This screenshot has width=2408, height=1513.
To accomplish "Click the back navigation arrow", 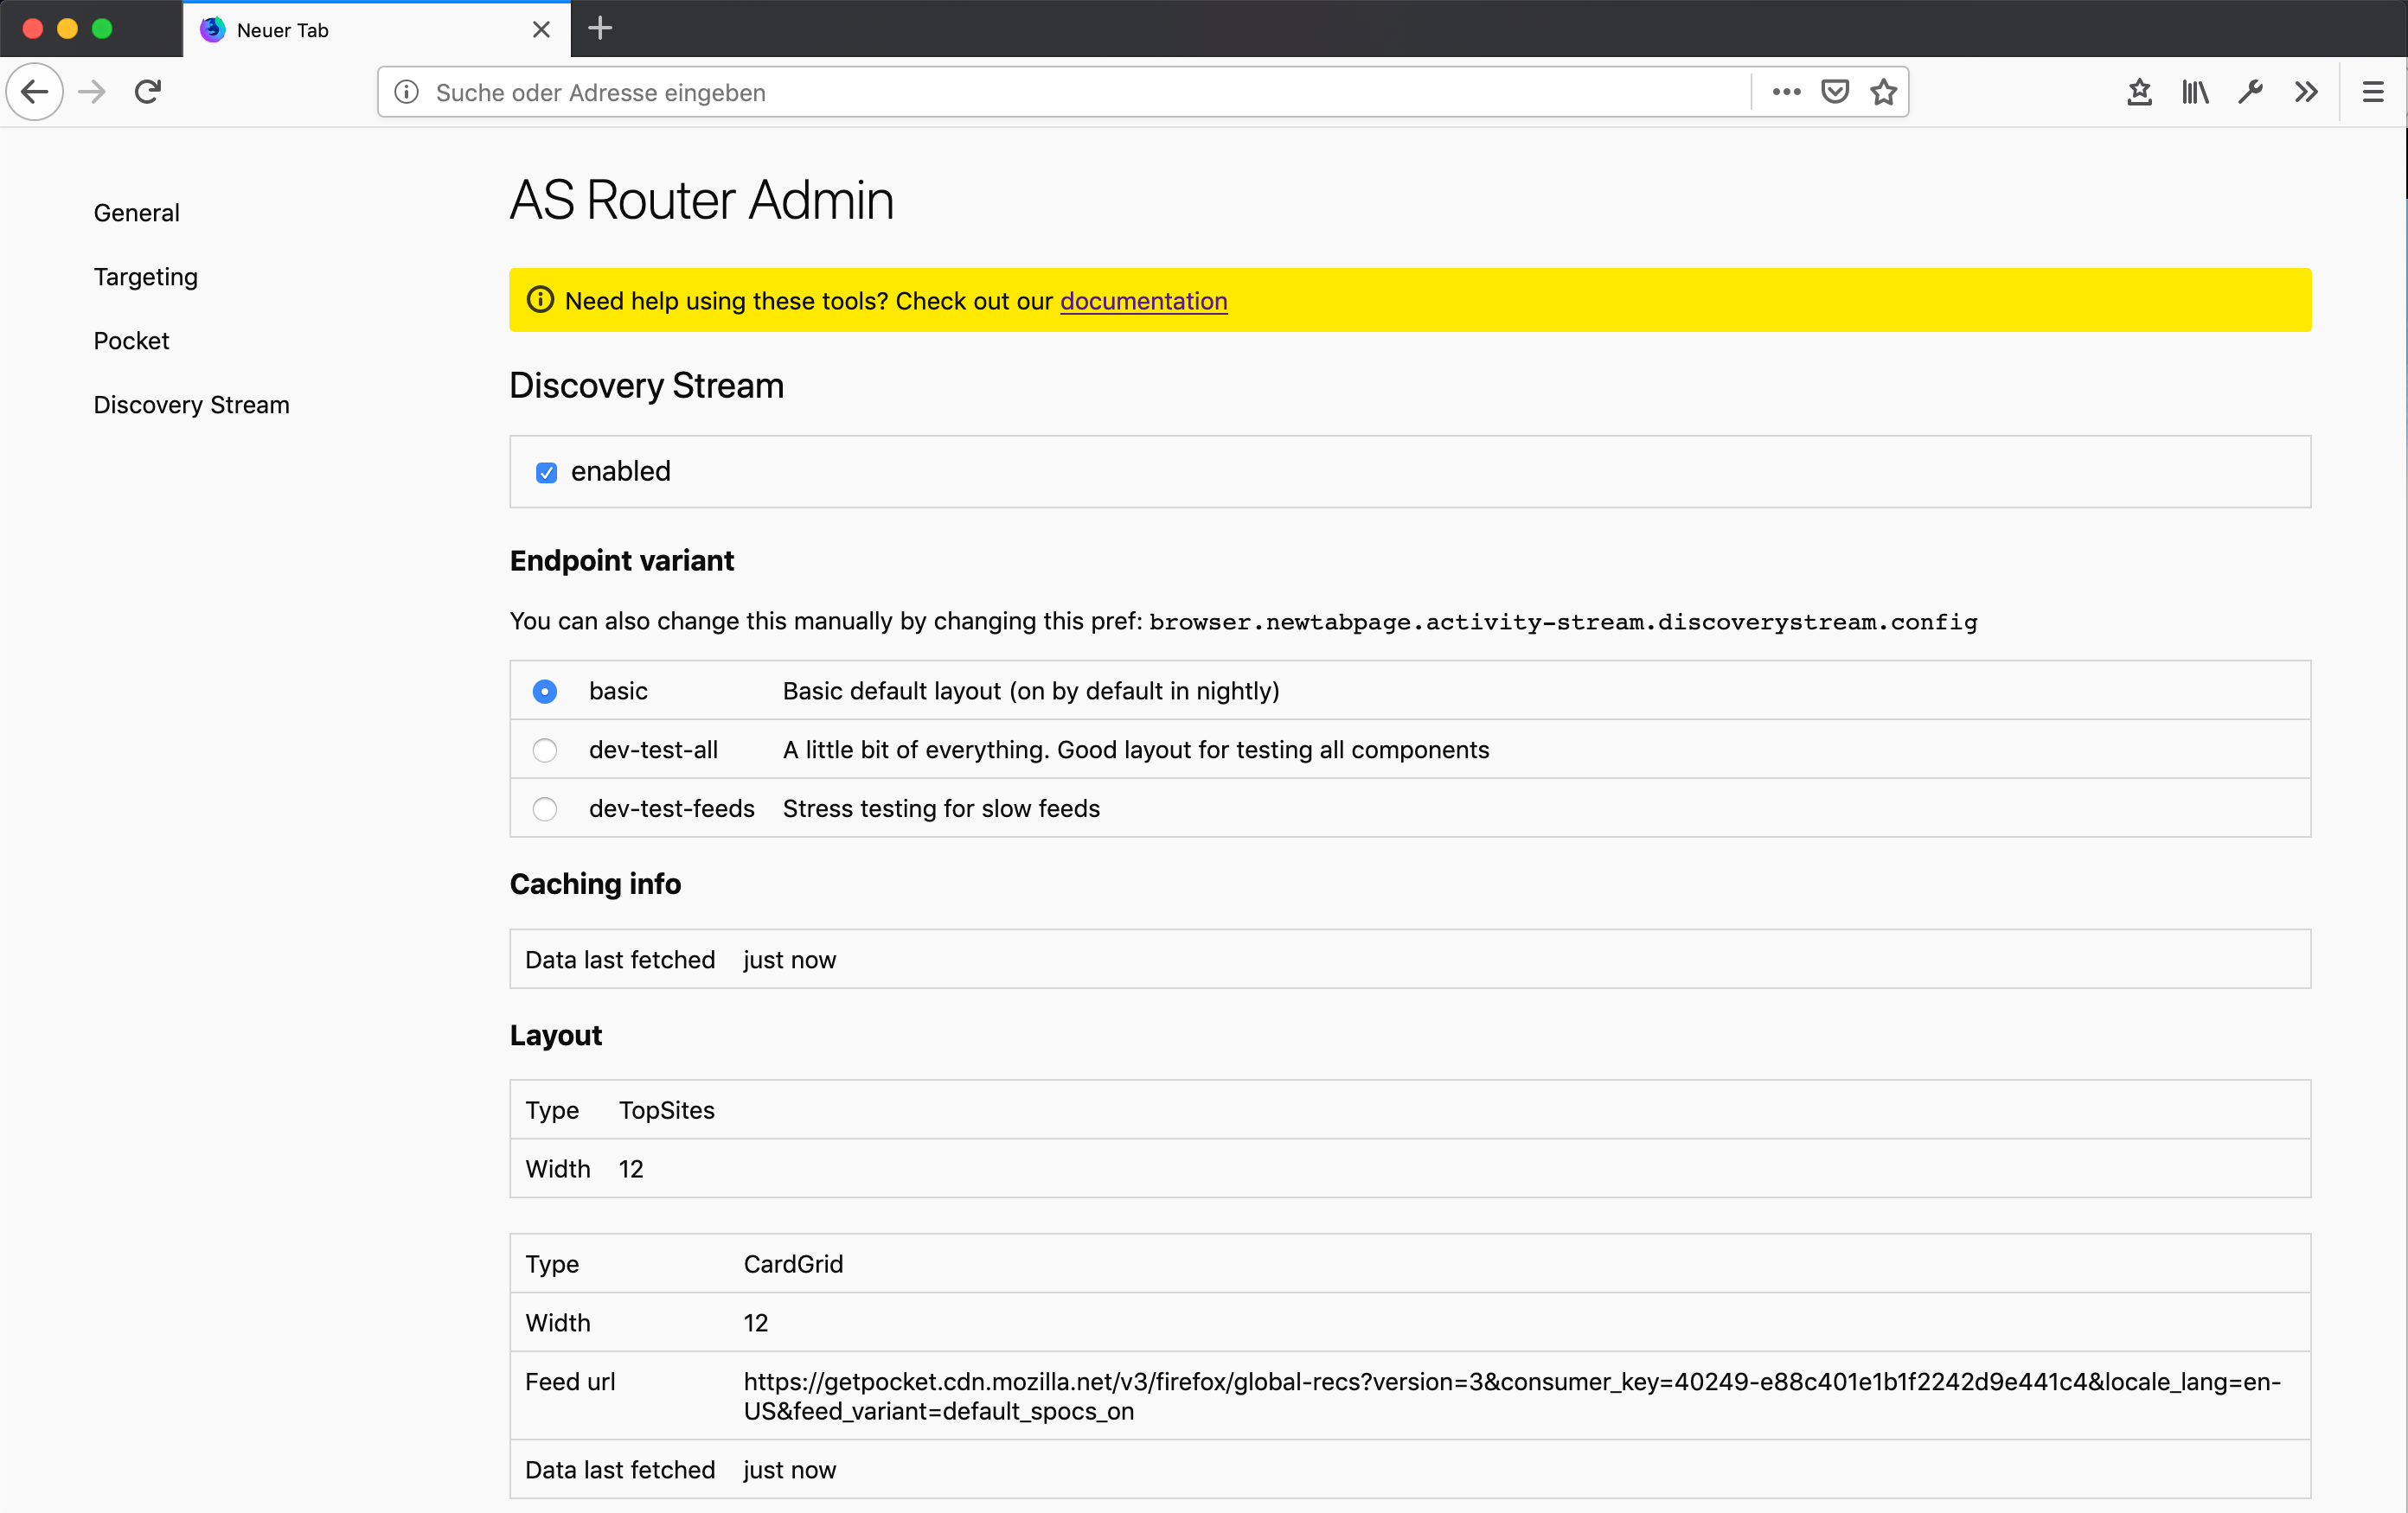I will pyautogui.click(x=35, y=92).
